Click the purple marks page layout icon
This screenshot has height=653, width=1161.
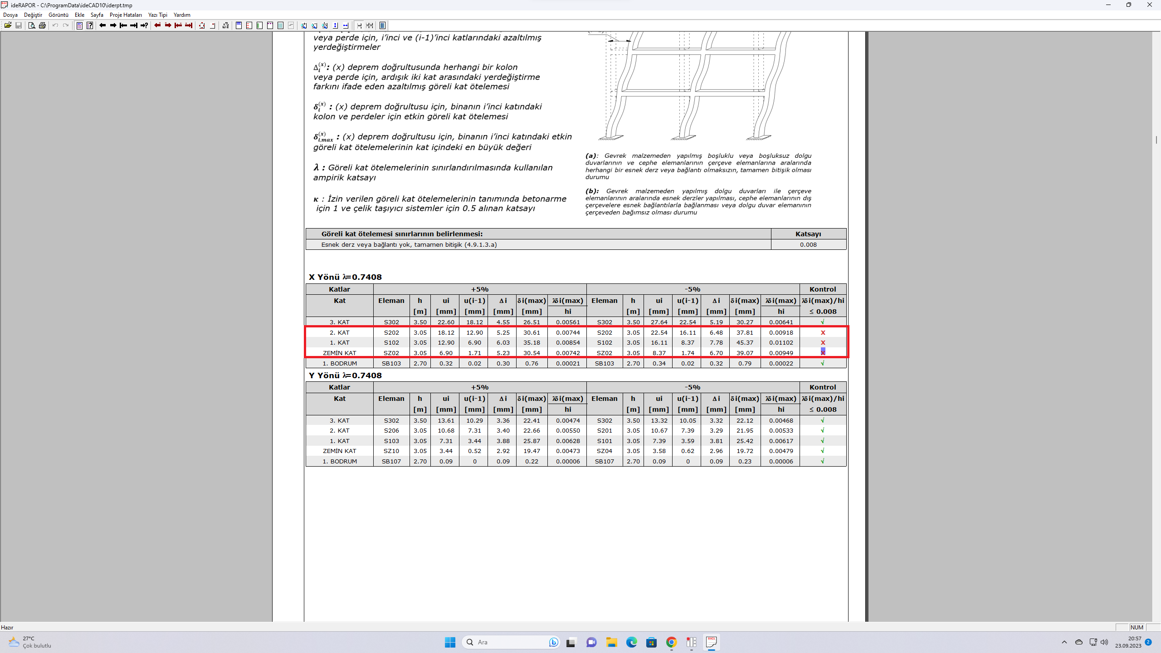click(270, 25)
